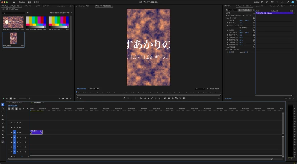Switch to the 読み込み workspace tab
Screen dimensions: 297x164
click(x=22, y=2)
